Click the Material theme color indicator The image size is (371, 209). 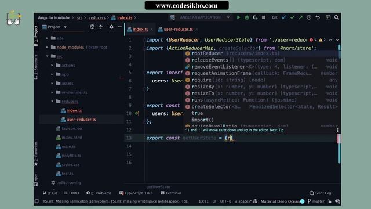click(x=303, y=201)
